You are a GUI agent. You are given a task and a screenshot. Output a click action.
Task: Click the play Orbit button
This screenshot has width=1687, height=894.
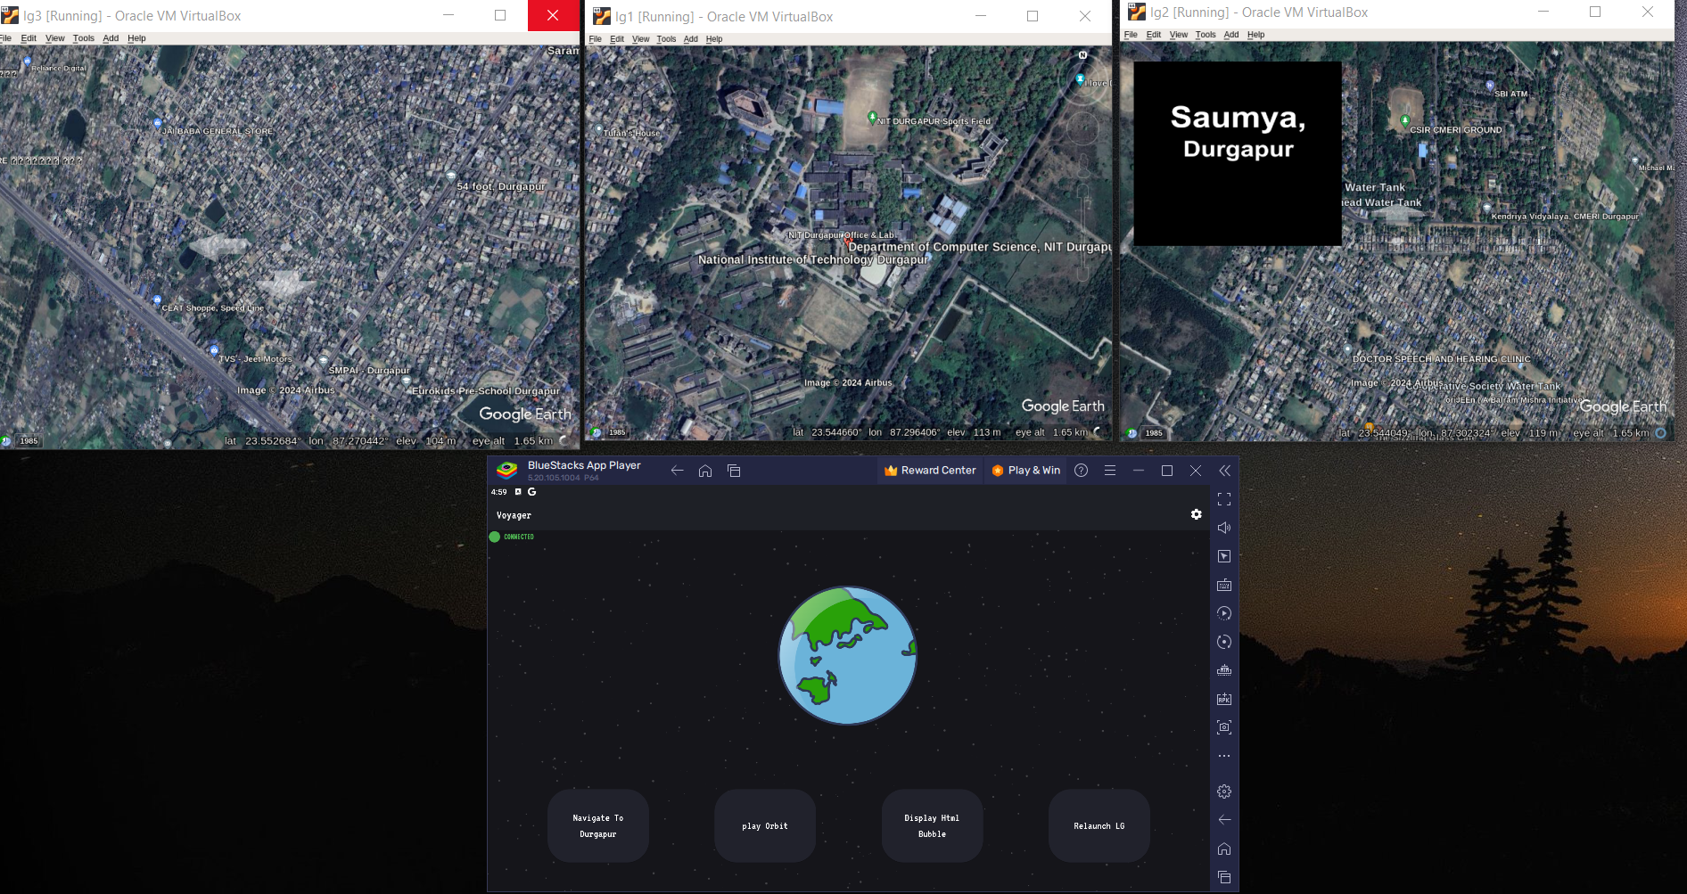coord(765,825)
